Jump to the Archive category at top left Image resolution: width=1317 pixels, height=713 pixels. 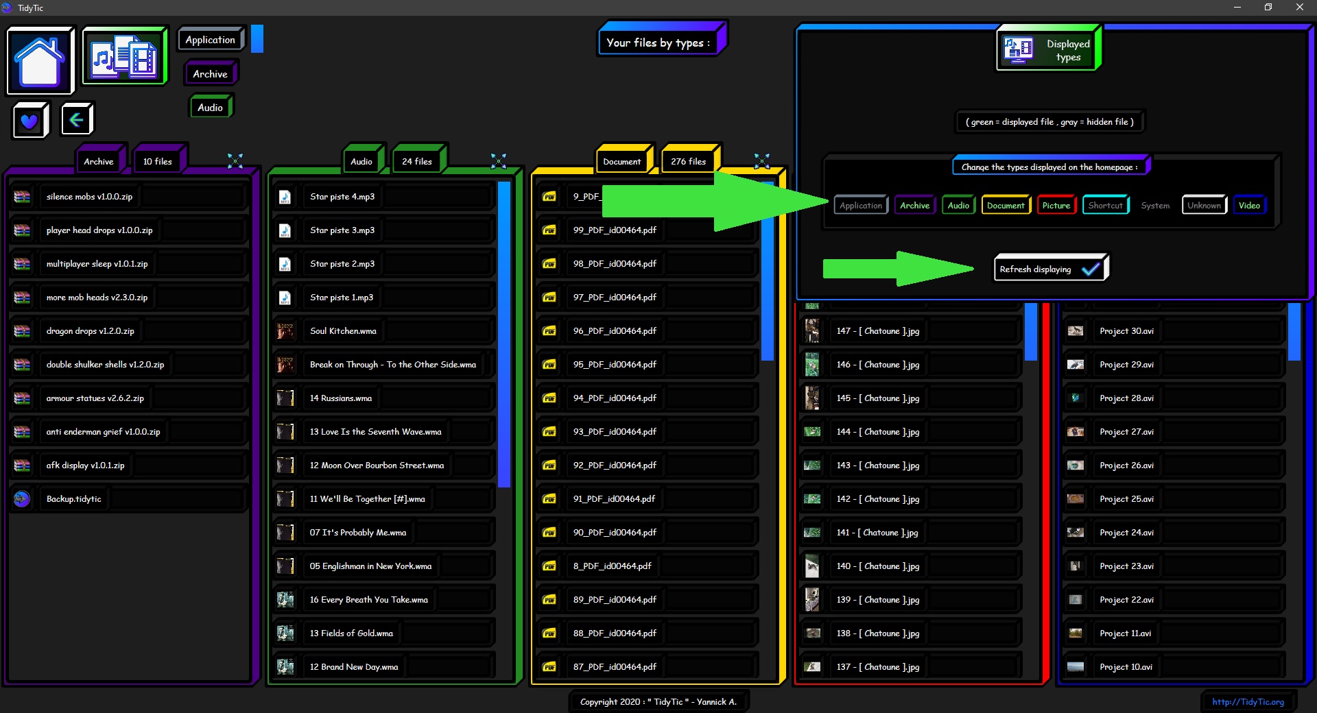tap(210, 74)
